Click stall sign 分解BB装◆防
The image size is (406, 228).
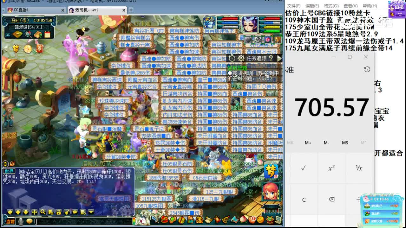coord(121,157)
